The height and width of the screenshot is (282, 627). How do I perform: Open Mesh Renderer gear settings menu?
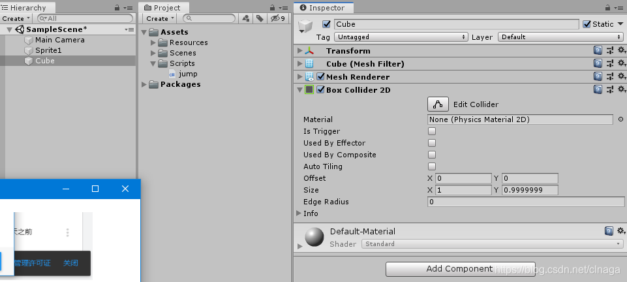point(621,76)
